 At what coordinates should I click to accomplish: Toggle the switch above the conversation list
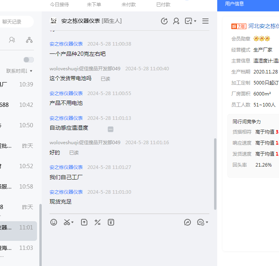coord(29,60)
